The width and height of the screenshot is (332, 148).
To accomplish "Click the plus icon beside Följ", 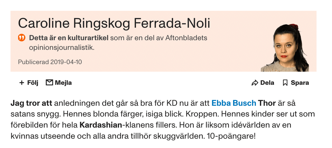I will pos(22,83).
